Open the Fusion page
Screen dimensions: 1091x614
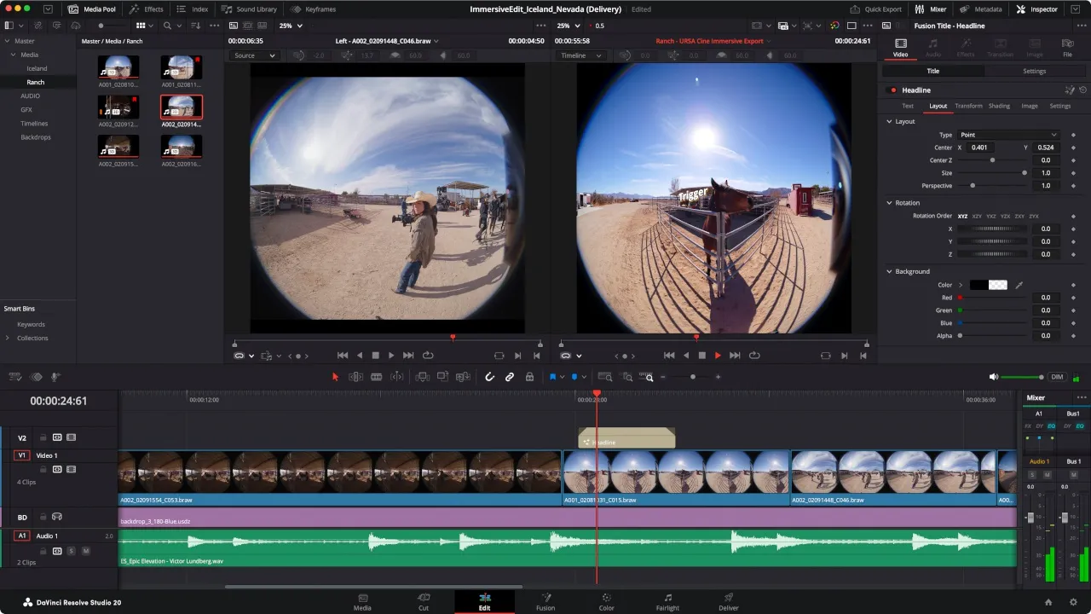545,602
